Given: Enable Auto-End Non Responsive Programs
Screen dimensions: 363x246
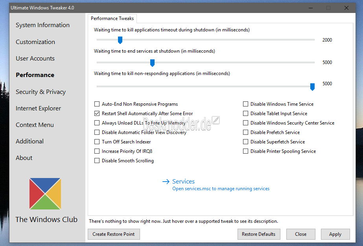Looking at the screenshot, I should [x=97, y=104].
